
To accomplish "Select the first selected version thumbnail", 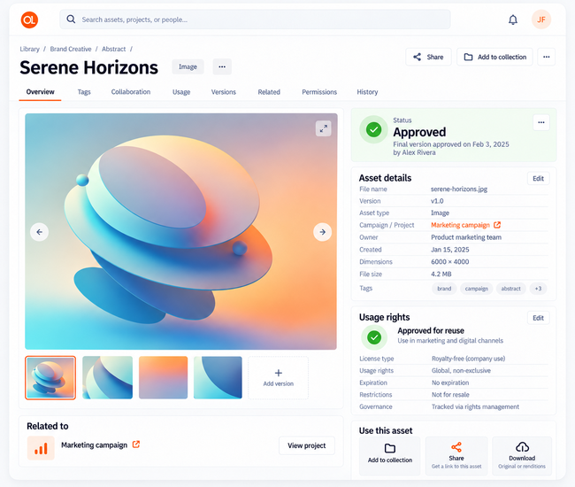I will pyautogui.click(x=50, y=377).
